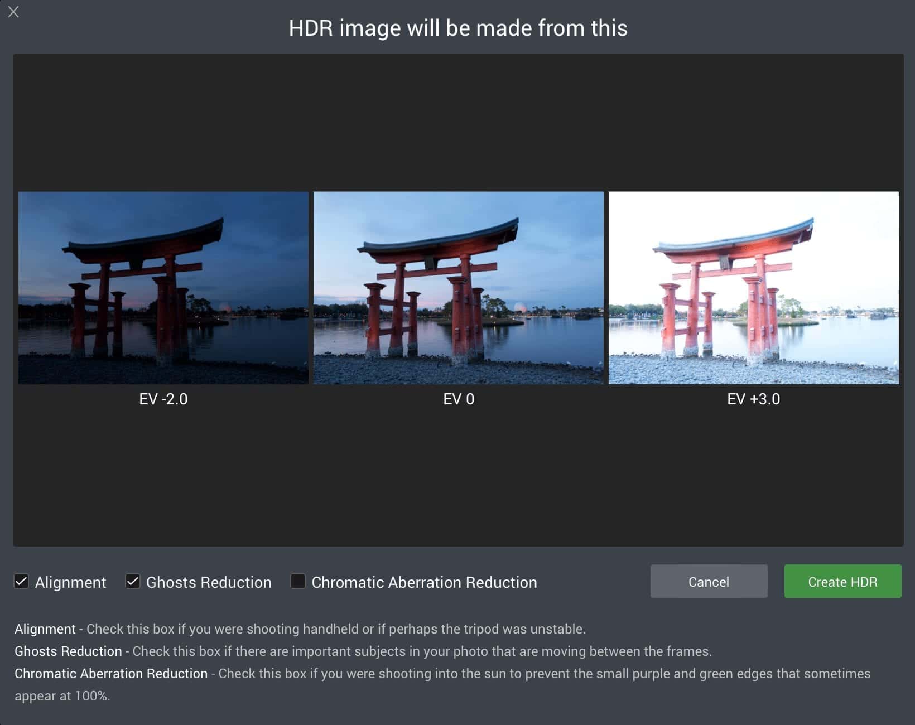Click the Alignment help description line

point(300,629)
